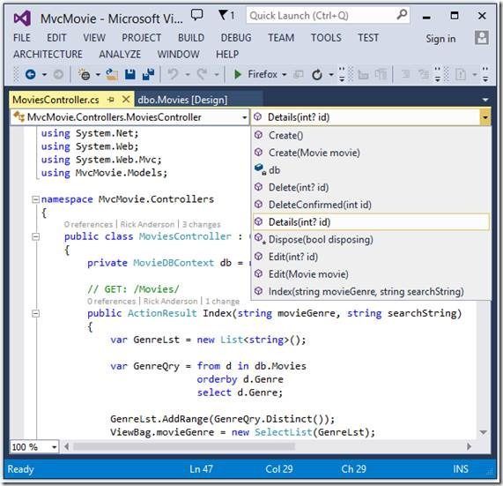Image resolution: width=503 pixels, height=486 pixels.
Task: Open the VIEW menu
Action: (x=94, y=38)
